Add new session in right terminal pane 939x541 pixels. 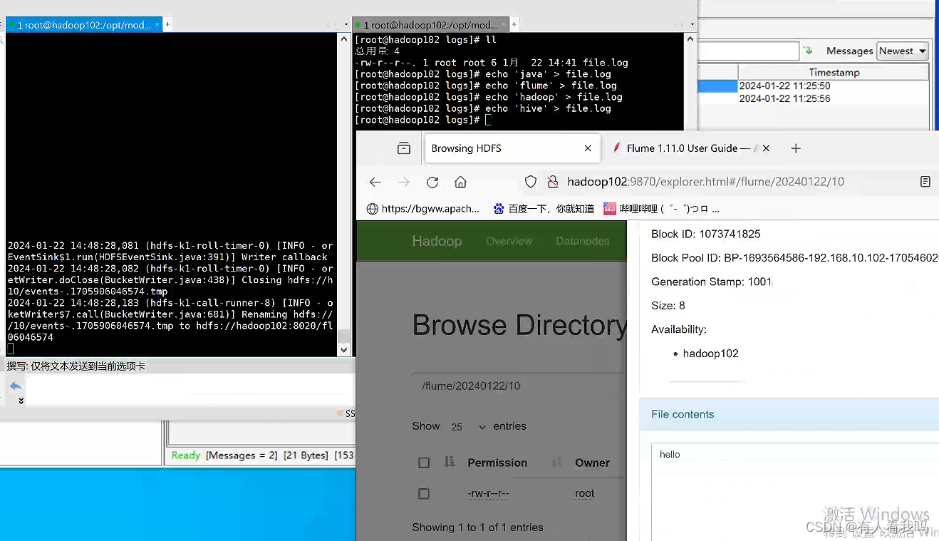pos(514,24)
